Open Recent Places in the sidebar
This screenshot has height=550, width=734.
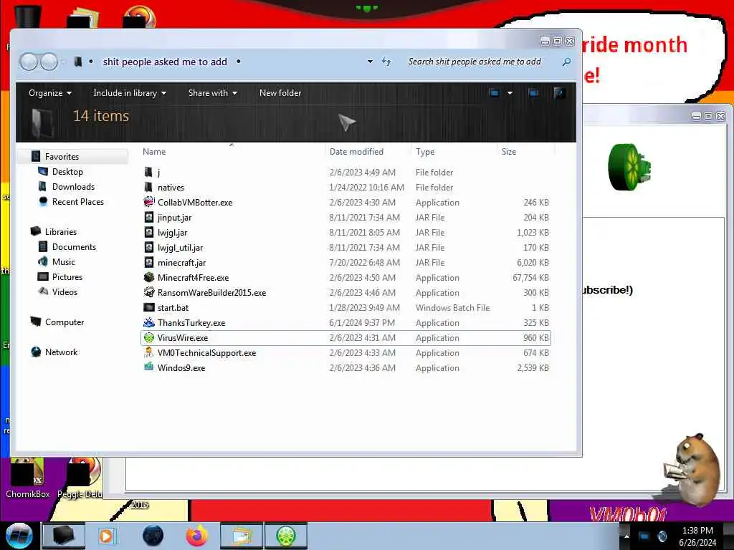tap(78, 201)
